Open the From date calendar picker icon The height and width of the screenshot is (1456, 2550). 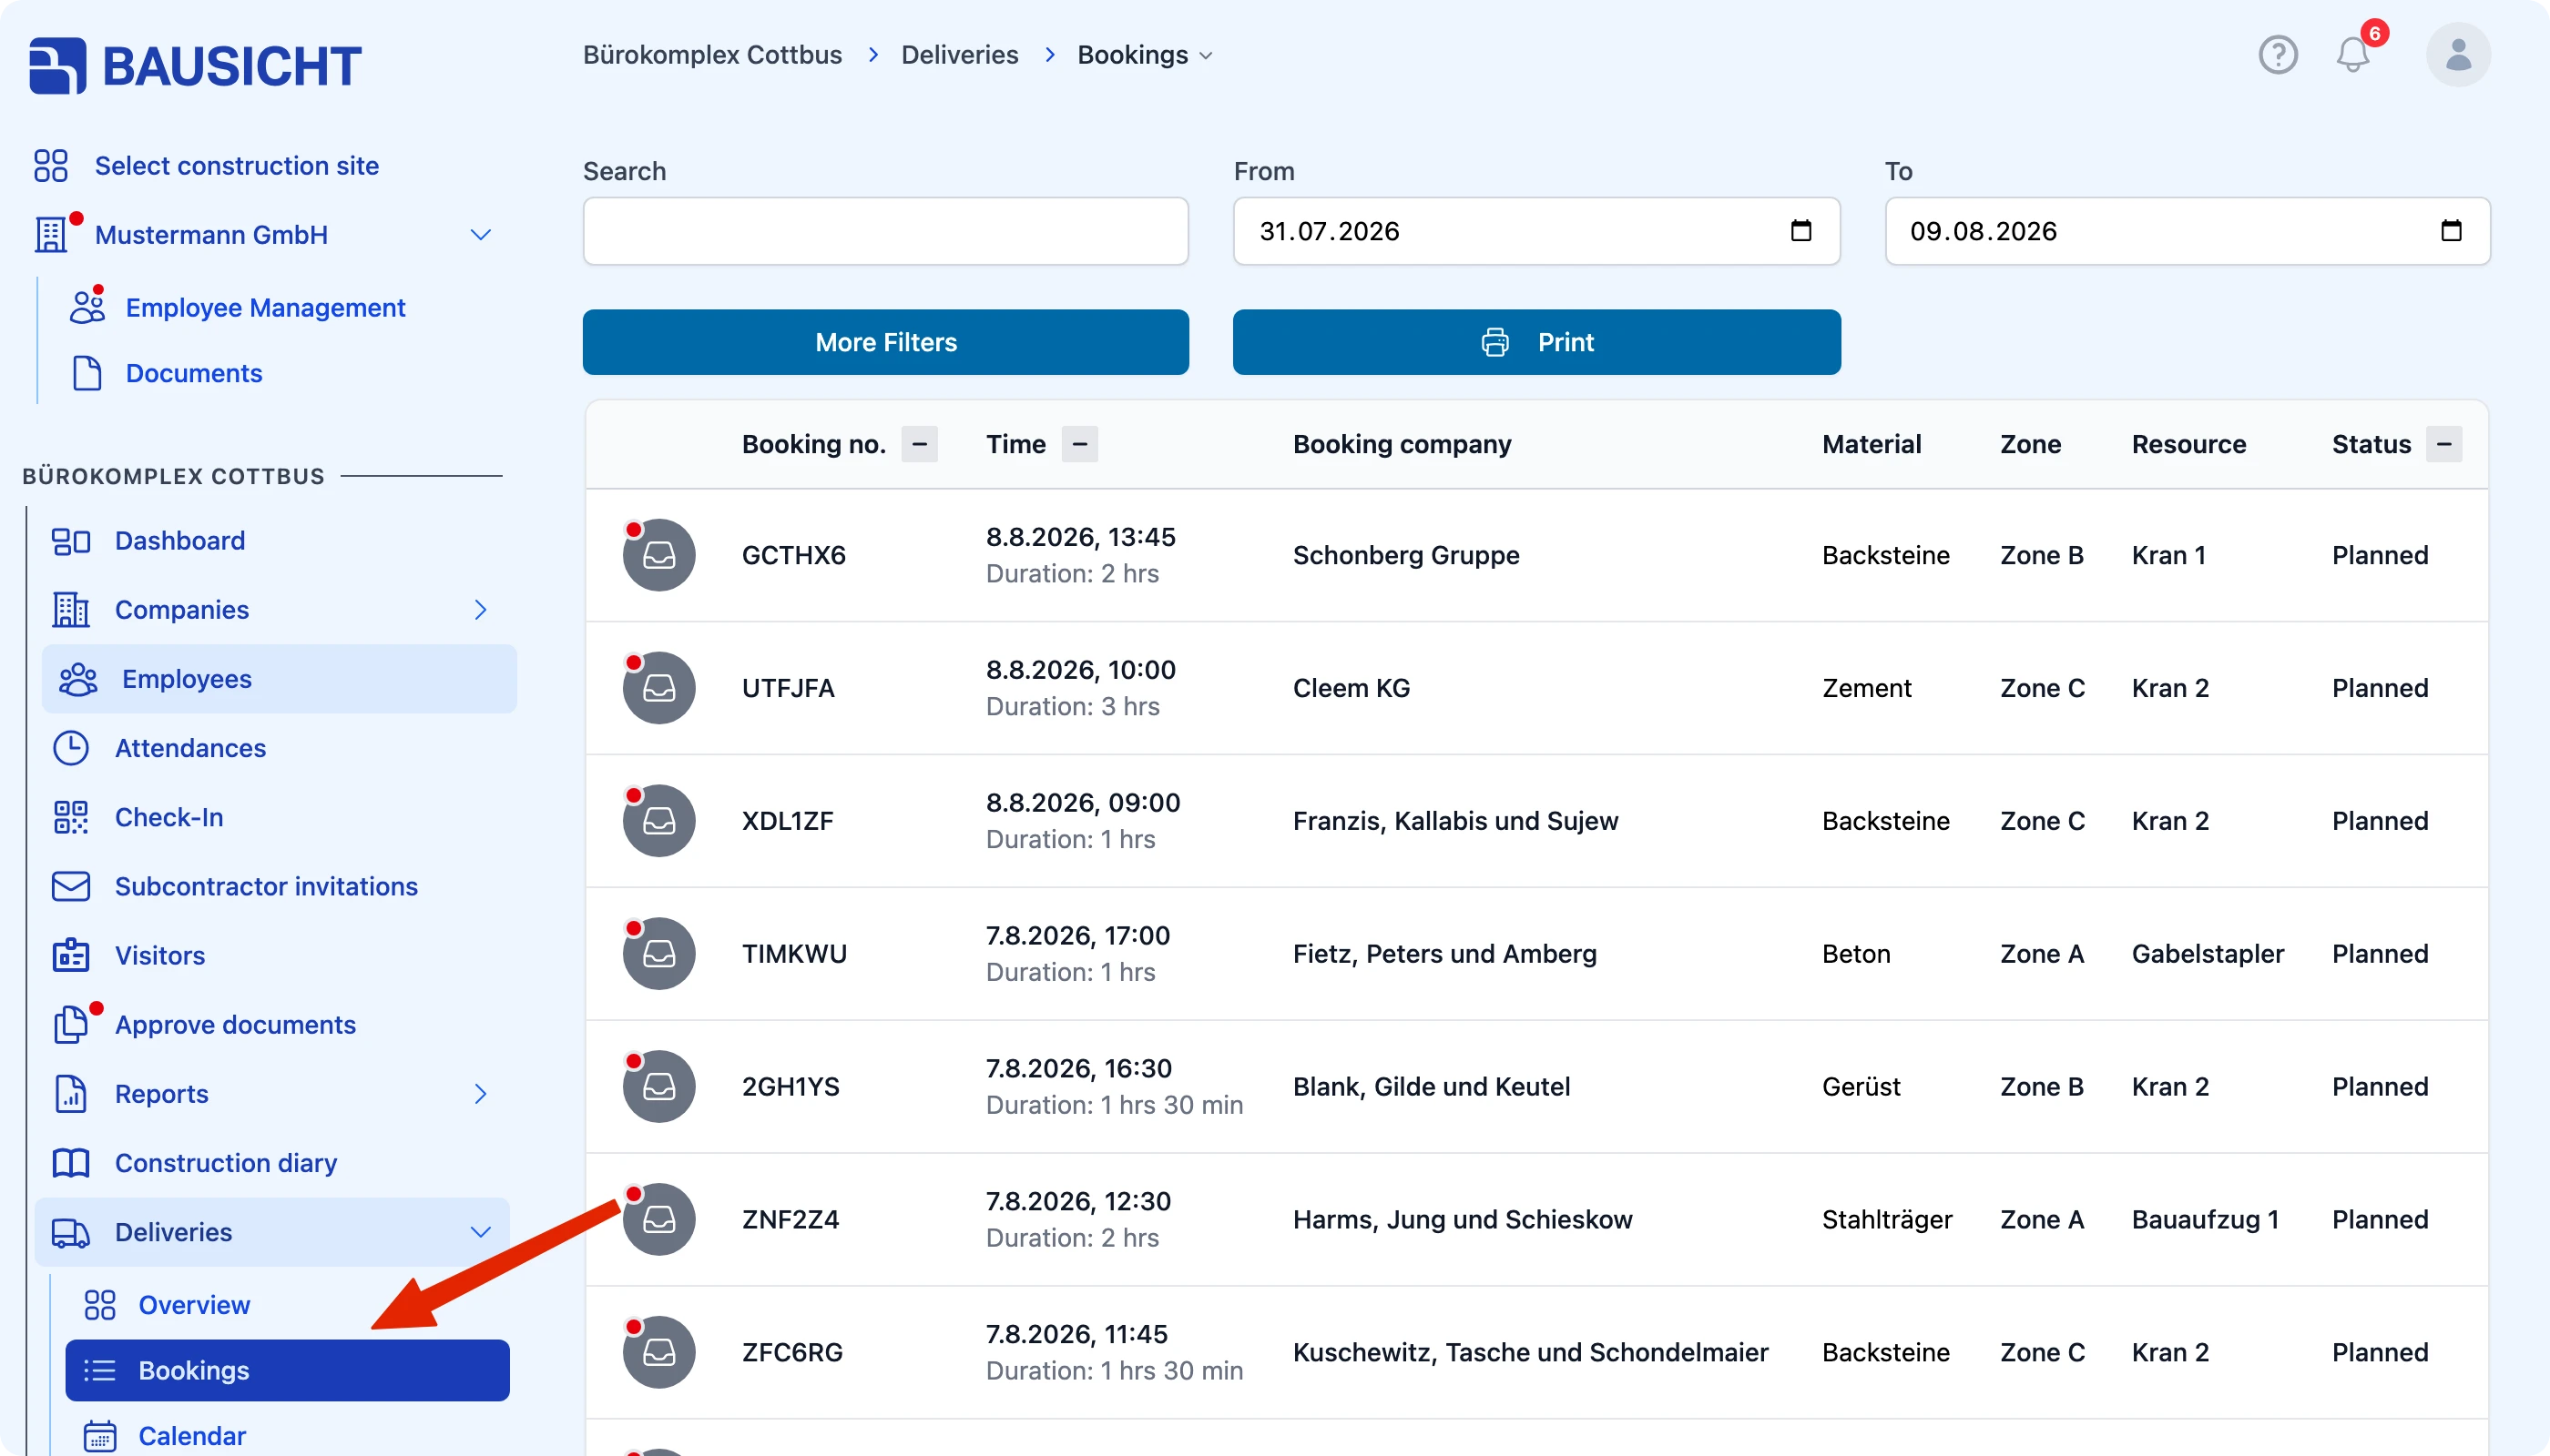[x=1800, y=231]
